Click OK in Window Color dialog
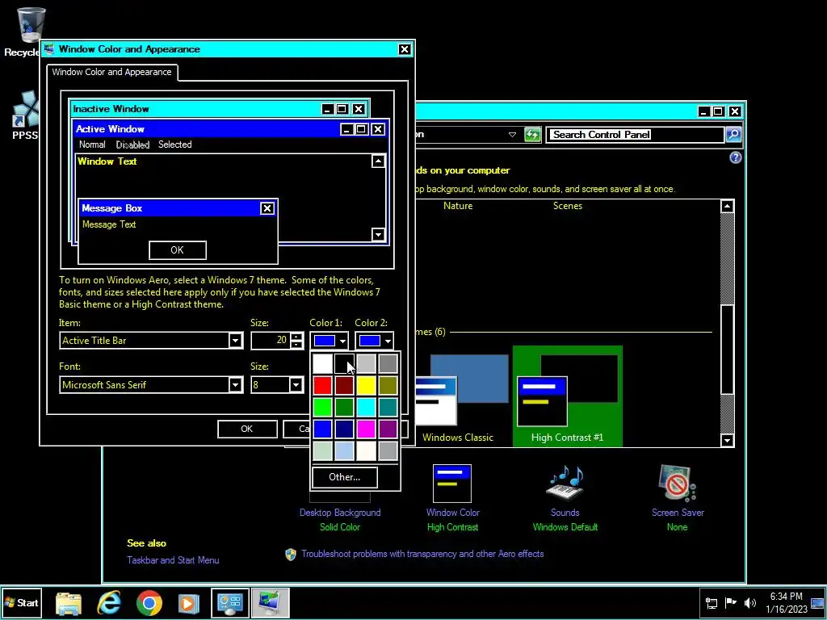The height and width of the screenshot is (620, 827). pos(247,429)
